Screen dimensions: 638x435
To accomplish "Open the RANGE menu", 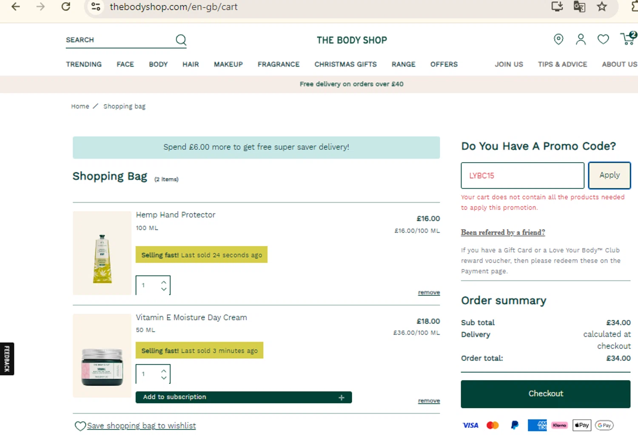I will click(x=403, y=64).
